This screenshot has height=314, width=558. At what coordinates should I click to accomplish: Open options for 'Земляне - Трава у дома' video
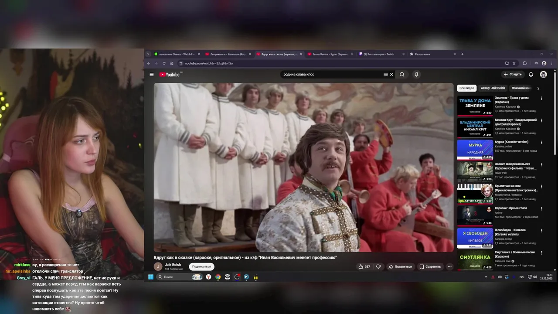pyautogui.click(x=541, y=99)
